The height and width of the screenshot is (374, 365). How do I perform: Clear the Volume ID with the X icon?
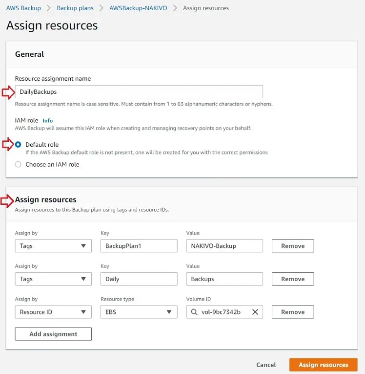[x=255, y=312]
